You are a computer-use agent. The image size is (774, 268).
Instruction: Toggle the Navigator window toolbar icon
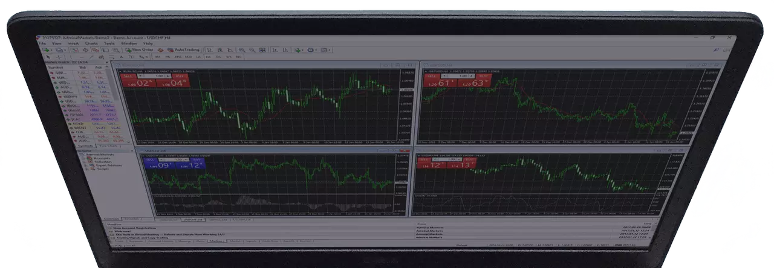(x=96, y=50)
